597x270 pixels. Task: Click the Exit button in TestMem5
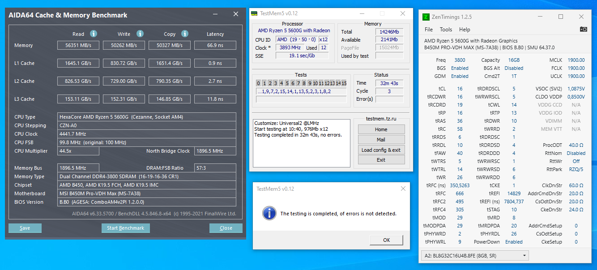tap(381, 160)
